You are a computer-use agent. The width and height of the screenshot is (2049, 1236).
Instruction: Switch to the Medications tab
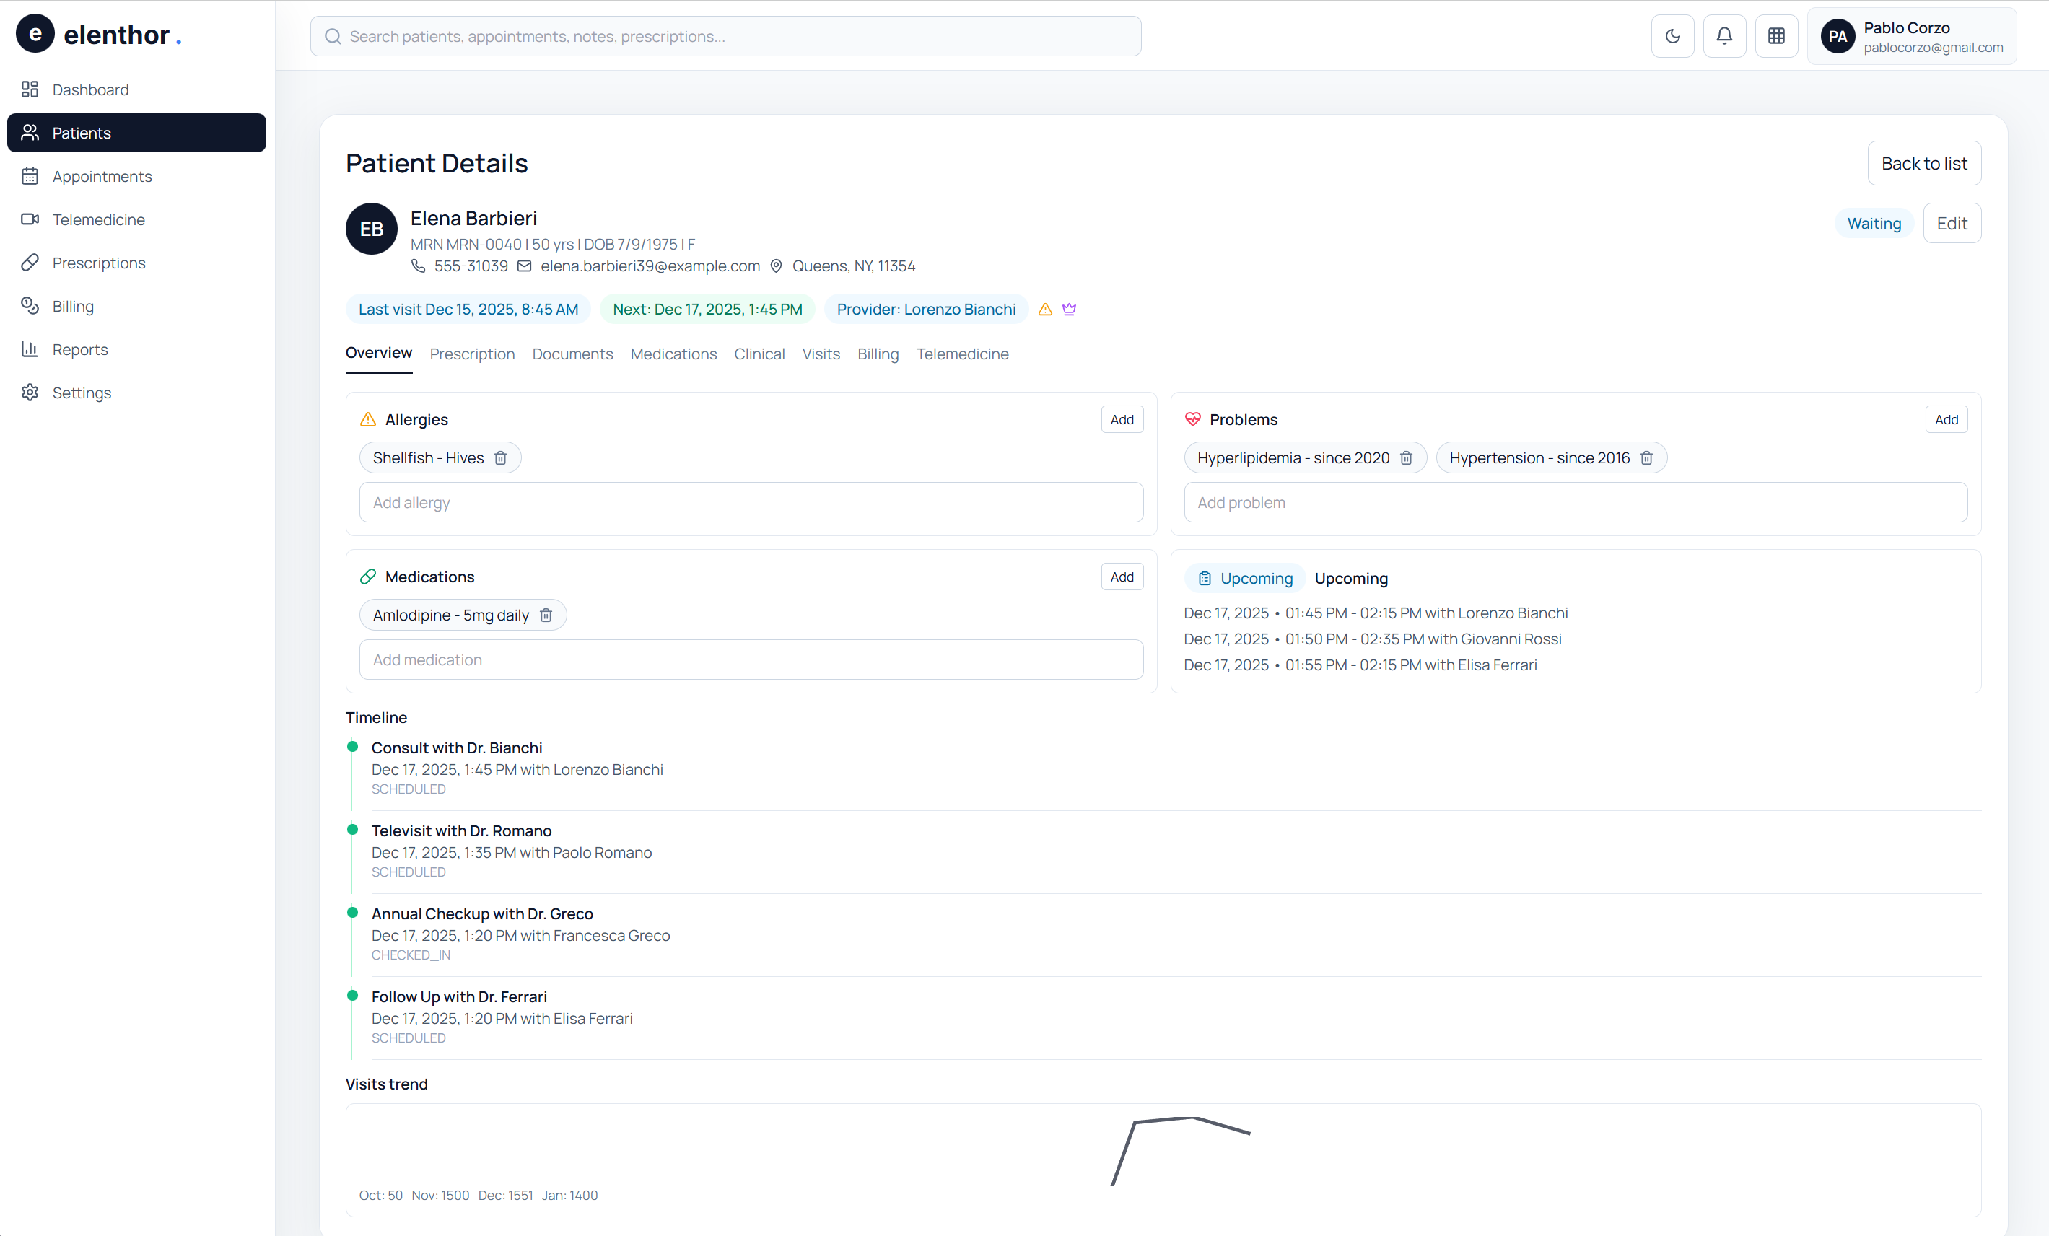coord(673,354)
